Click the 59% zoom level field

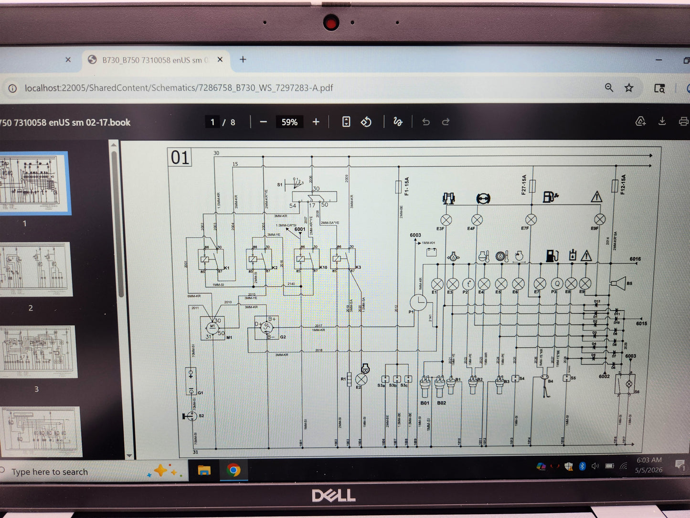point(289,122)
